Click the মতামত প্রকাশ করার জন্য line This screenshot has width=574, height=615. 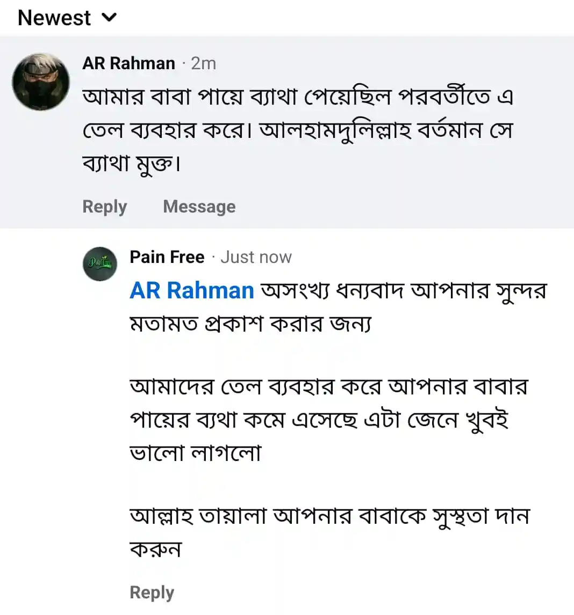click(x=250, y=324)
